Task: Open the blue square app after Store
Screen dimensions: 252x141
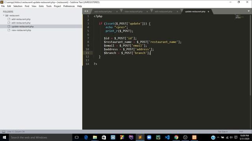Action: (x=113, y=137)
